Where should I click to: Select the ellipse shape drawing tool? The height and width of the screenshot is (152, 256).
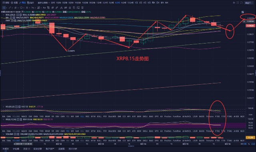[21, 8]
